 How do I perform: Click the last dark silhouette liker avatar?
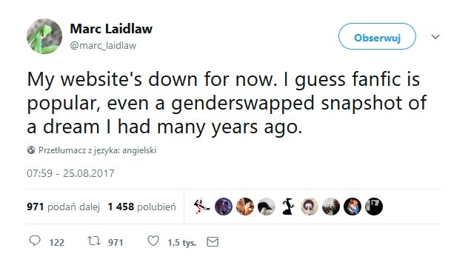374,207
